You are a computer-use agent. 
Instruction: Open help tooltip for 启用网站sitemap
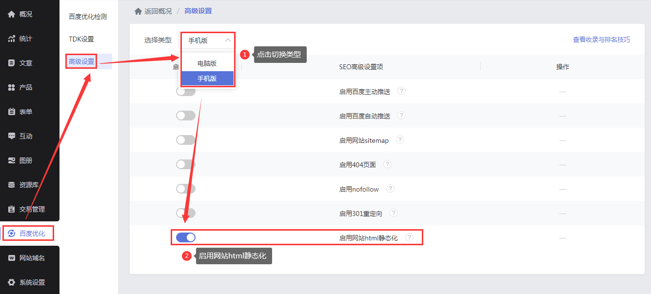coord(400,140)
